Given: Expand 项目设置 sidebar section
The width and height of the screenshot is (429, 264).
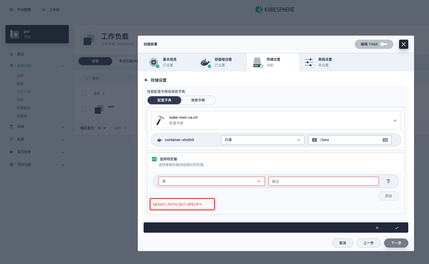Looking at the screenshot, I should pos(63,165).
